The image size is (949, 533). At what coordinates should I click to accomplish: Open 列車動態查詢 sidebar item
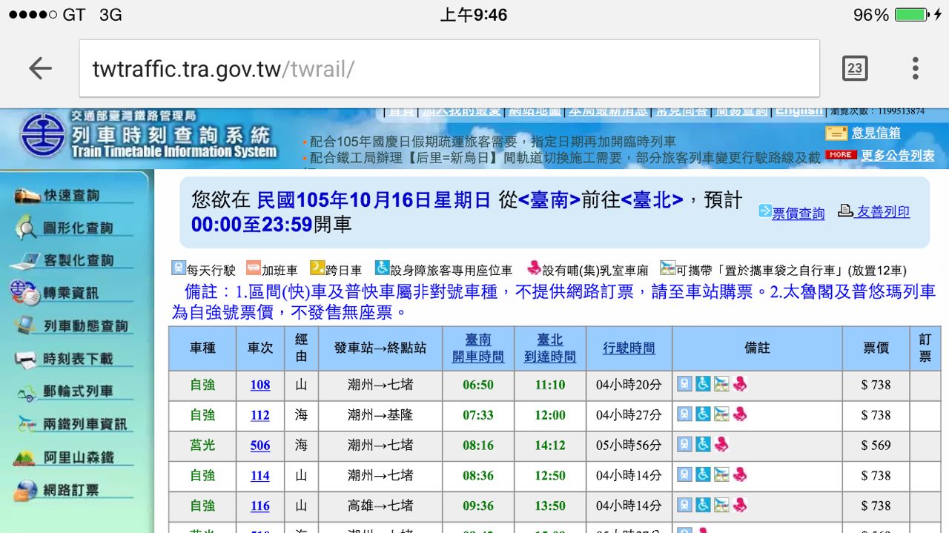(71, 326)
